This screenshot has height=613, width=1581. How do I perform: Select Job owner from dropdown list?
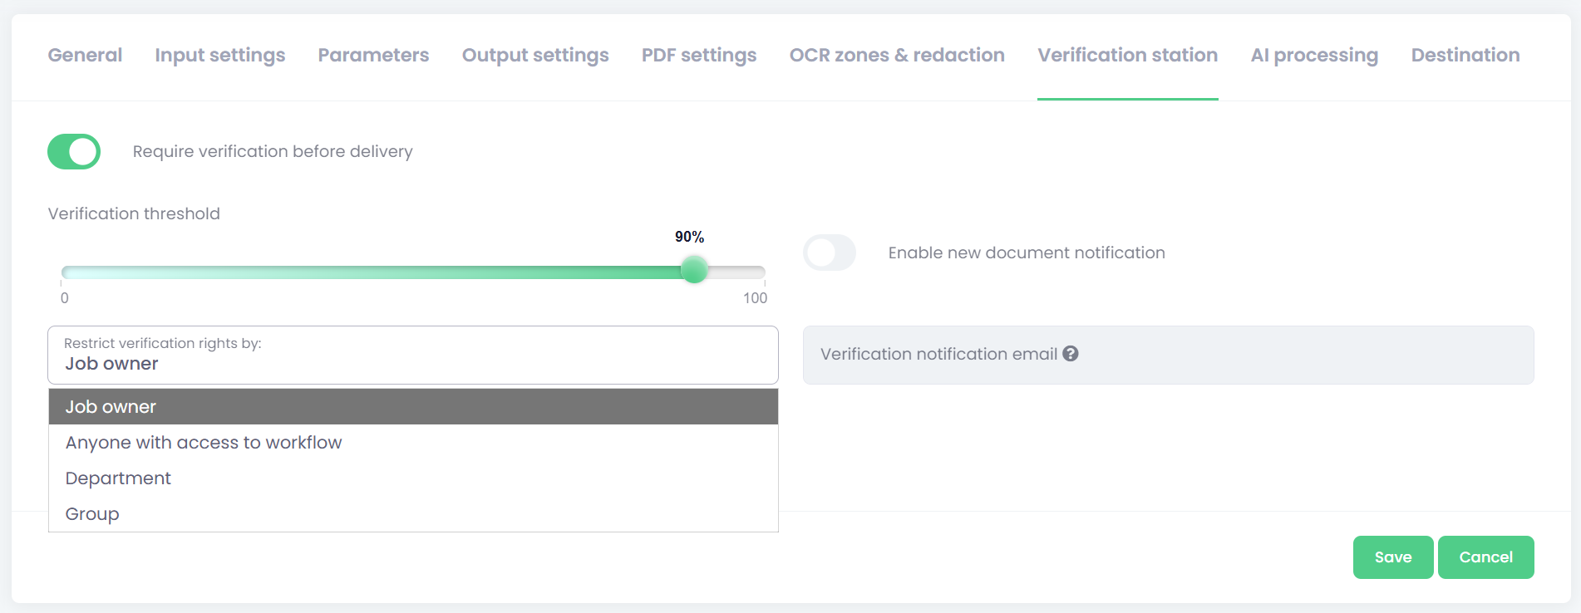coord(412,407)
